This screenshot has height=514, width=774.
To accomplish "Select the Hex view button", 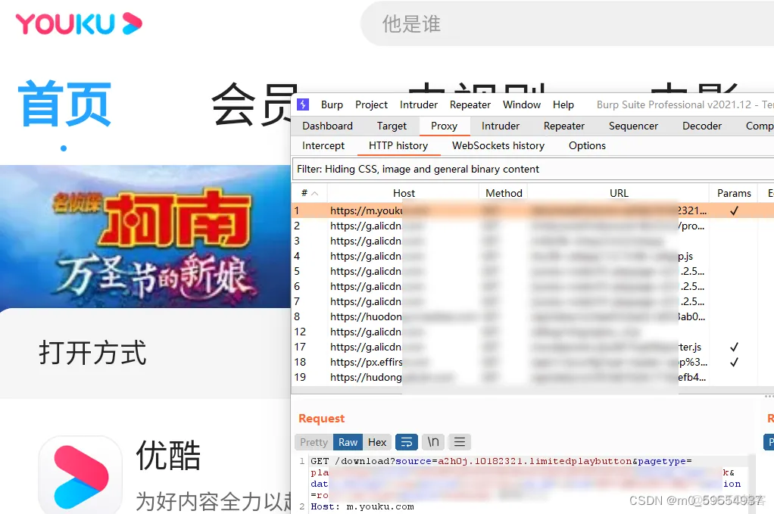I will tap(377, 442).
